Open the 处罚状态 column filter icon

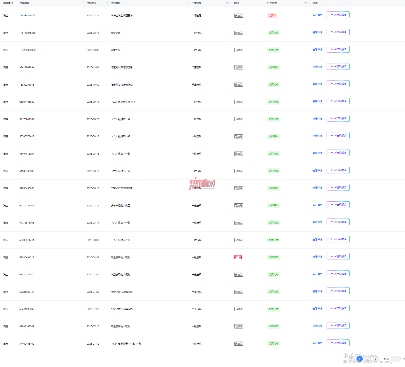(306, 3)
